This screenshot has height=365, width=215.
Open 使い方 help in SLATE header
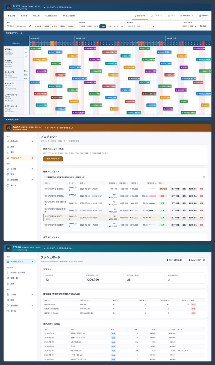point(203,16)
